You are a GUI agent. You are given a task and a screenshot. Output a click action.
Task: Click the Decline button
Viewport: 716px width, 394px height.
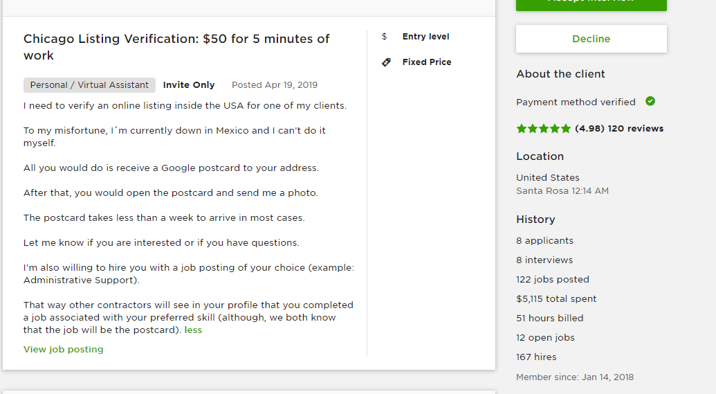pos(591,39)
